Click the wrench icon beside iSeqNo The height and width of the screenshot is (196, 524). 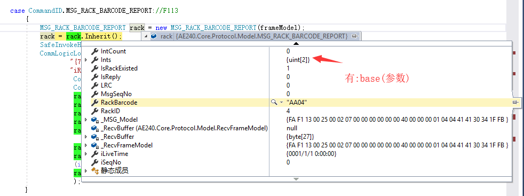click(94, 162)
